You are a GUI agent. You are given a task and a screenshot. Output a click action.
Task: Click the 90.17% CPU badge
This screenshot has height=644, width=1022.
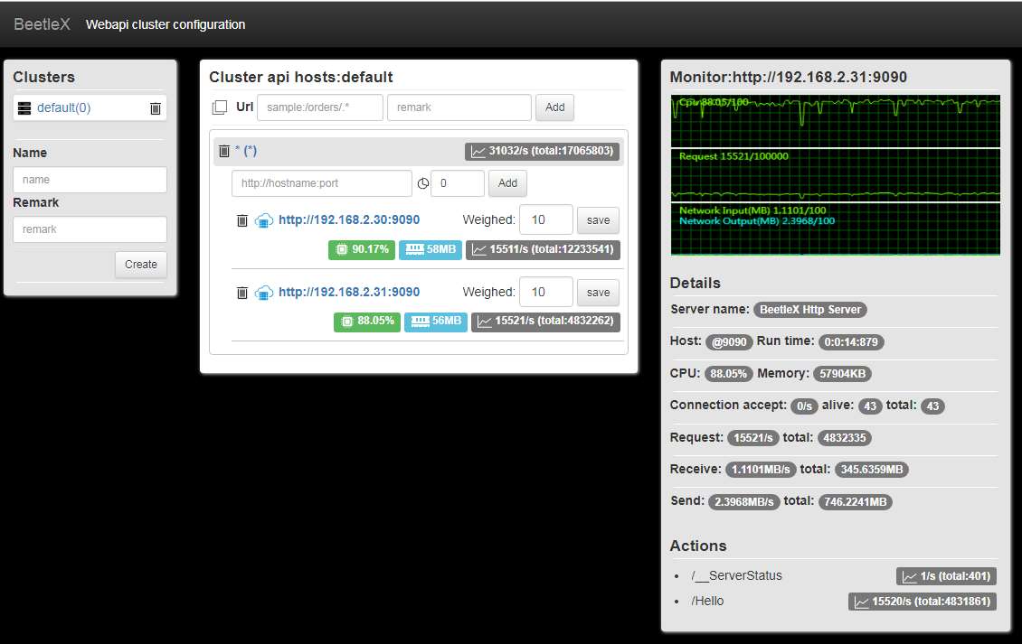click(x=362, y=249)
